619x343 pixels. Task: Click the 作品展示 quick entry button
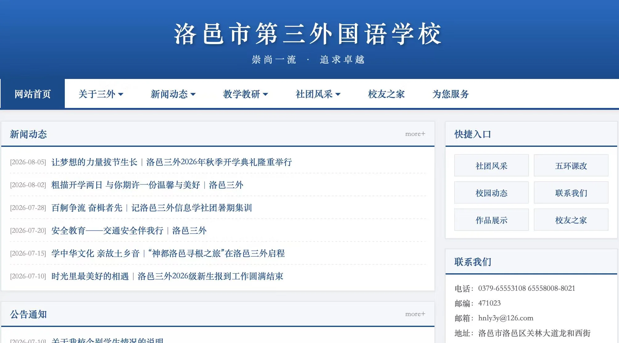pos(491,220)
